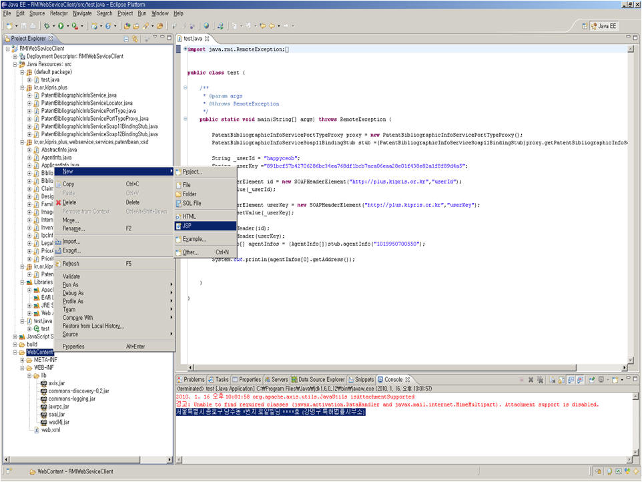Image resolution: width=642 pixels, height=482 pixels.
Task: Click Link with Editor in Project Explorer
Action: tap(135, 39)
